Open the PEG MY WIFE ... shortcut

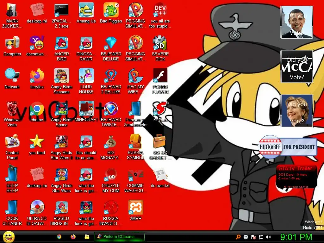coord(135,81)
